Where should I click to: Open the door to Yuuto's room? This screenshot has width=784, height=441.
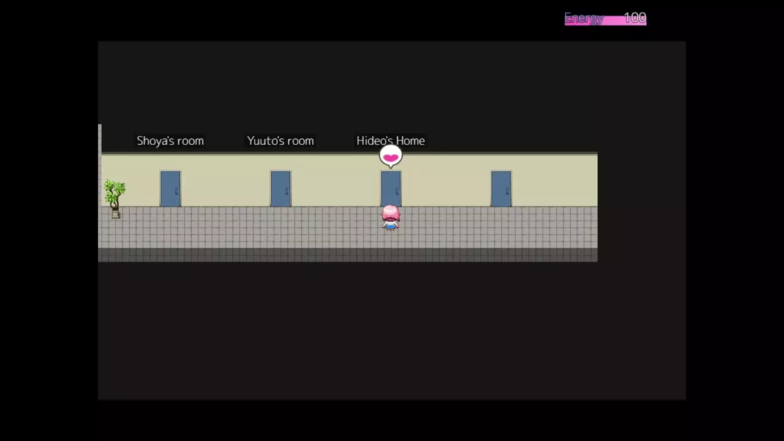[x=281, y=189]
